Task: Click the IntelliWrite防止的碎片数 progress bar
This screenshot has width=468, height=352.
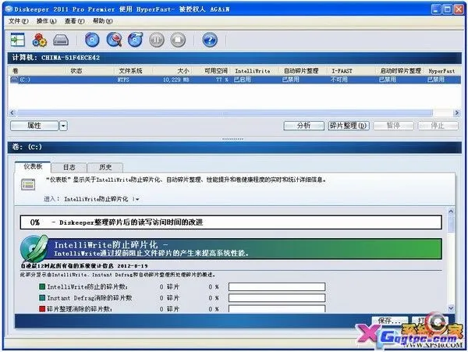Action: coord(277,286)
